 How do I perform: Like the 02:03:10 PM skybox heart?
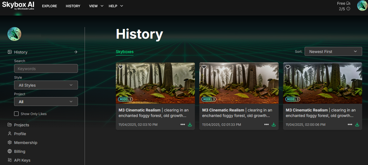[121, 67]
